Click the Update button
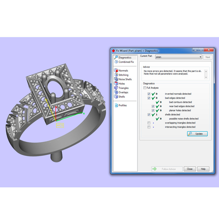Viewport: 219px width, 219px height. pos(197,134)
